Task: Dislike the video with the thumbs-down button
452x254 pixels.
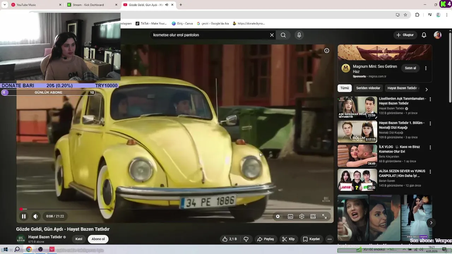Action: click(x=246, y=239)
